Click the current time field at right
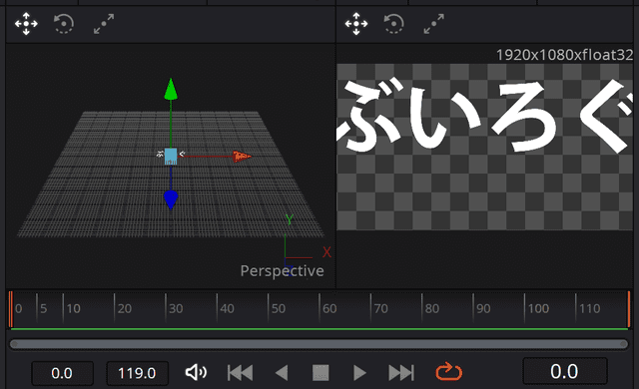The height and width of the screenshot is (389, 639). (565, 371)
